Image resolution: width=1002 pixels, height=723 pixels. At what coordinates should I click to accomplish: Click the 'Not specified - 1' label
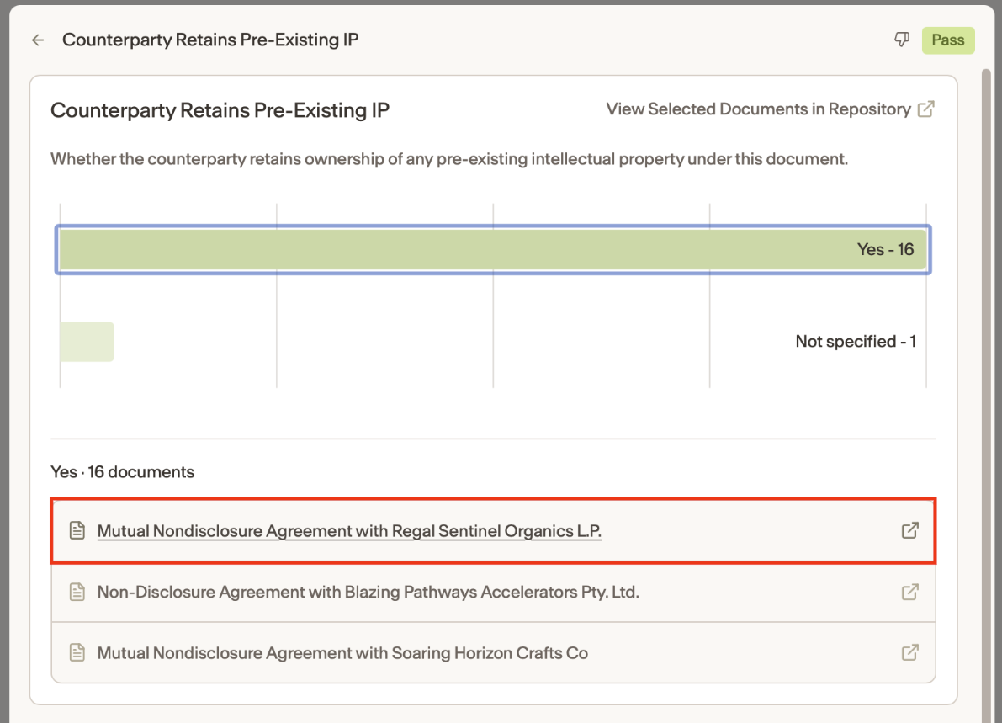(856, 342)
